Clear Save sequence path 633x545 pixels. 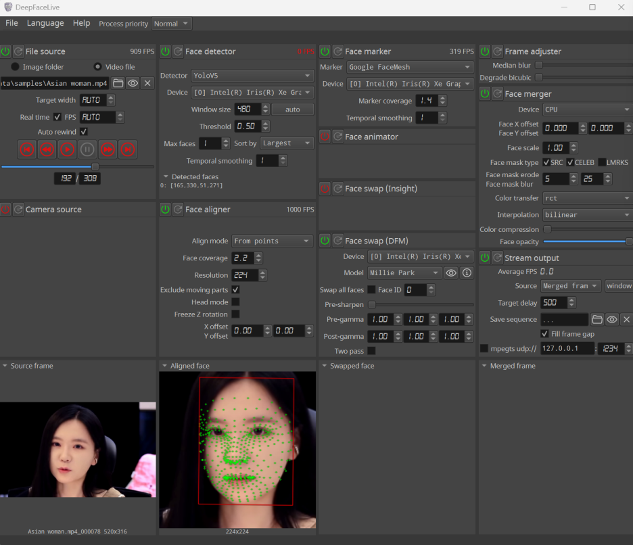tap(626, 319)
